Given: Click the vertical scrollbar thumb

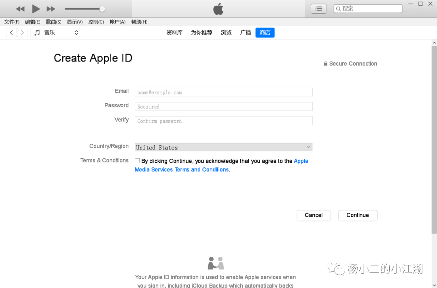Looking at the screenshot, I should tap(434, 140).
